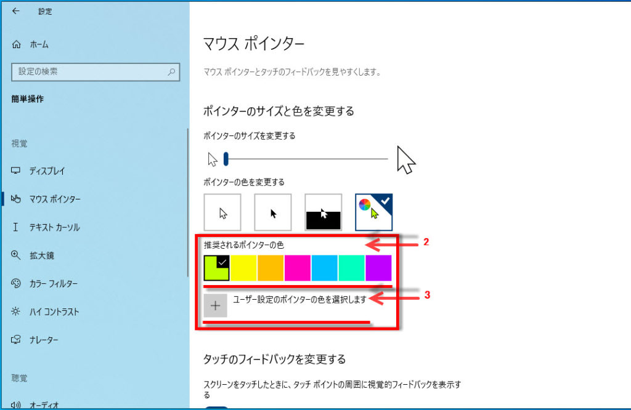
Task: Select the Mouse pointer sidebar item
Action: click(x=54, y=199)
